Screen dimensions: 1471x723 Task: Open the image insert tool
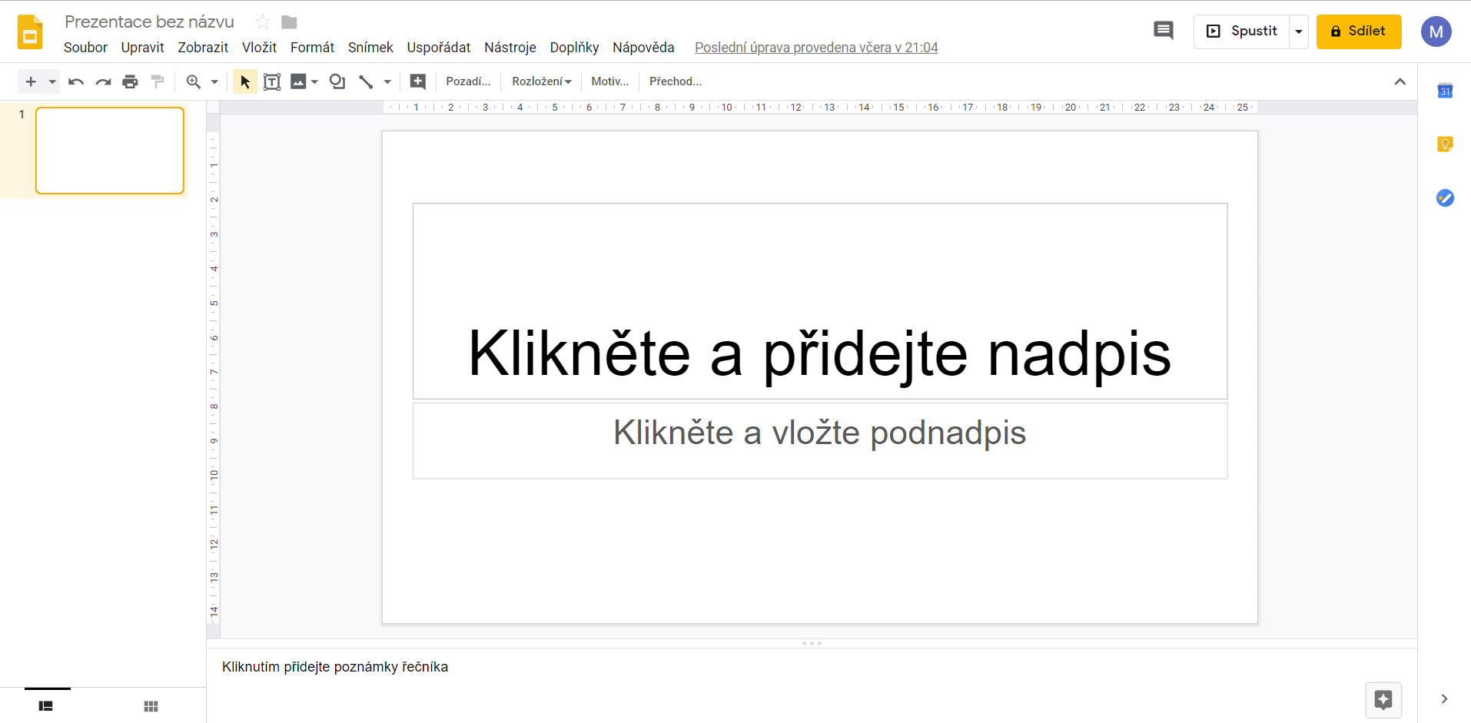pyautogui.click(x=299, y=81)
